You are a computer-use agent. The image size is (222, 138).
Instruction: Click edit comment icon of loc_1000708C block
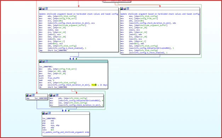point(43,61)
